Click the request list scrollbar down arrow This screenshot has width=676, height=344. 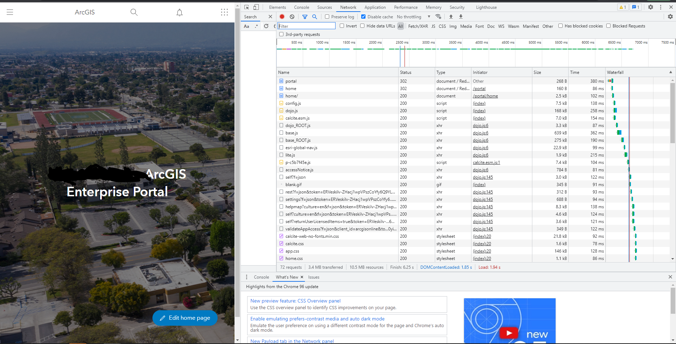672,259
